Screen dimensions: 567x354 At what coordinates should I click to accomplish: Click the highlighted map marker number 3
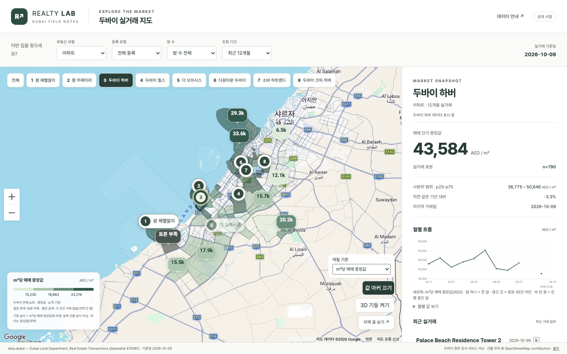[201, 197]
